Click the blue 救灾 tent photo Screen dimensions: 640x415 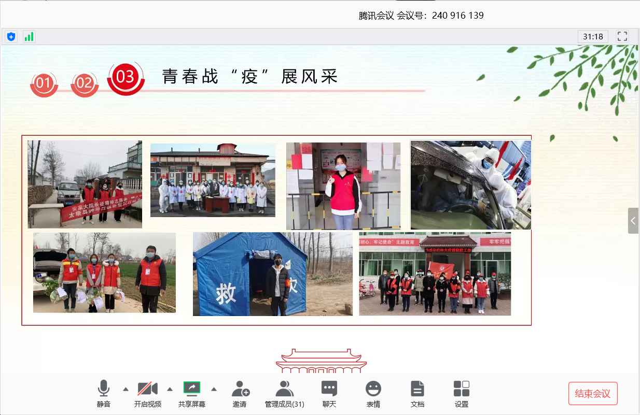point(272,274)
